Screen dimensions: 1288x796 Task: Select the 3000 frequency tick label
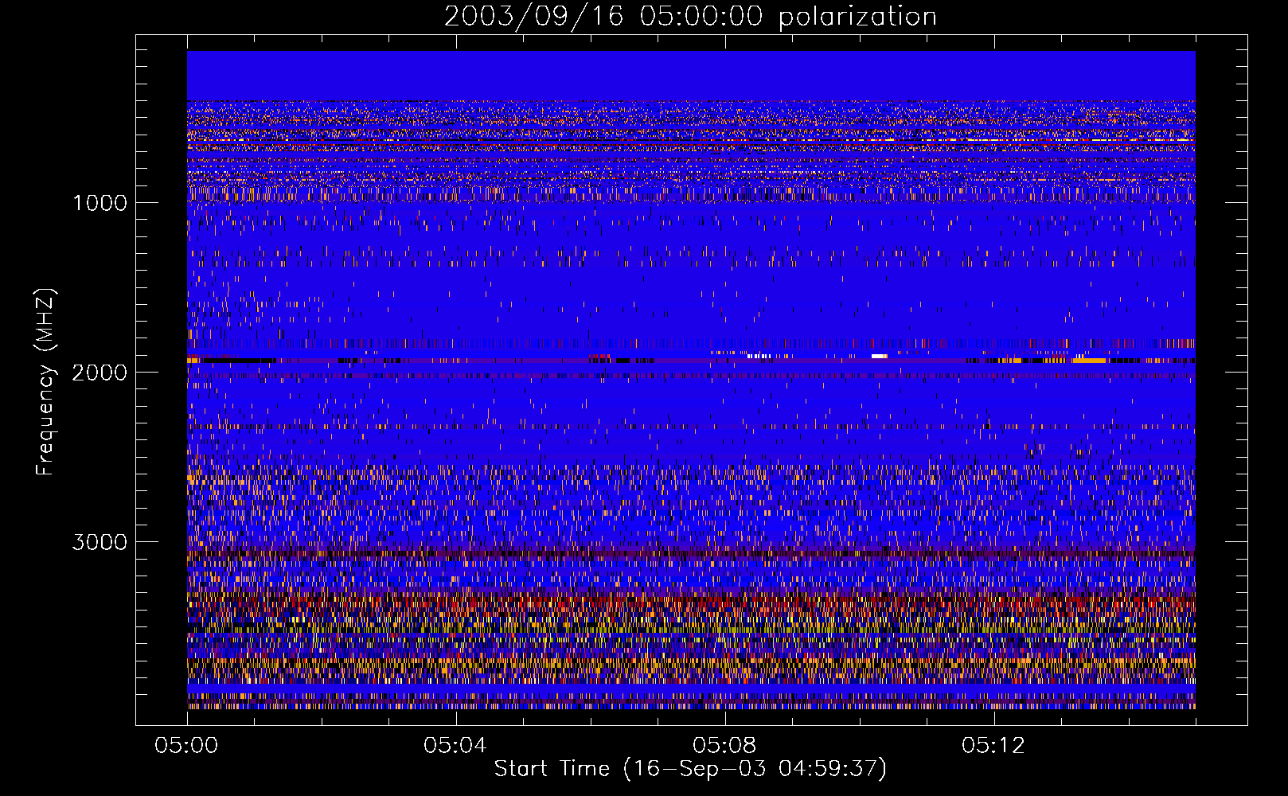pos(100,542)
